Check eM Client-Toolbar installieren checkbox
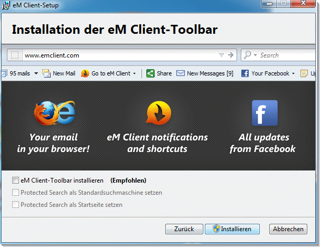The width and height of the screenshot is (320, 247). point(15,180)
